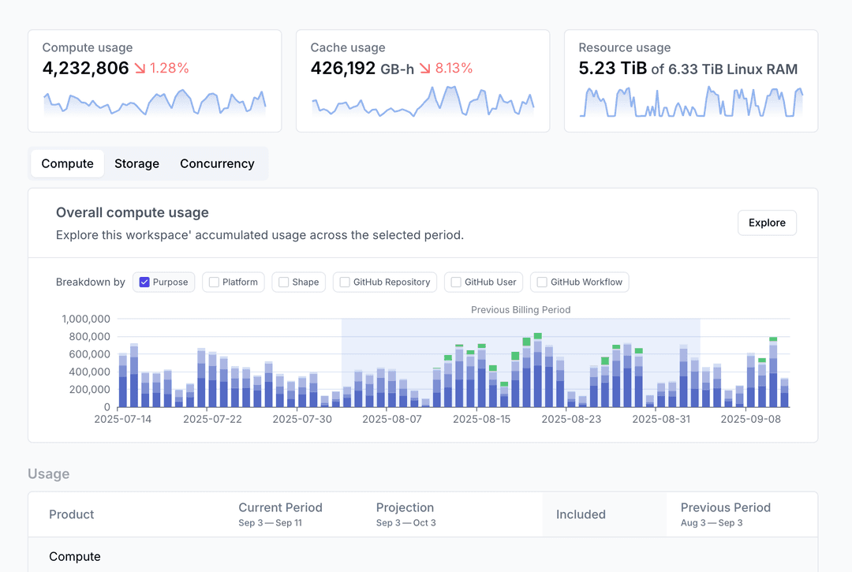The image size is (852, 572).
Task: Tick the GitHub Workflow breakdown checkbox
Action: 542,282
